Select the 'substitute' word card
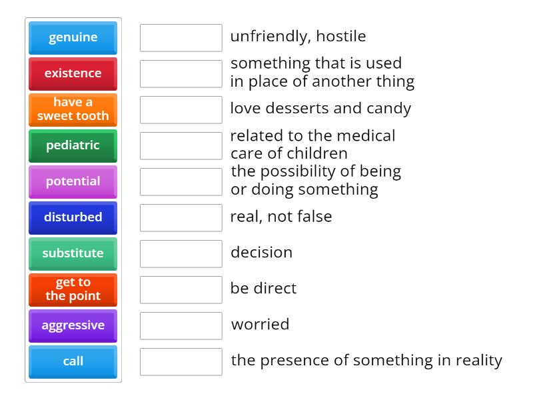 pos(73,253)
